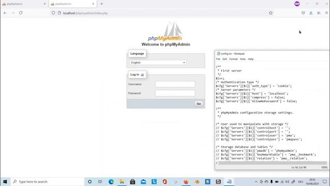Switch to Firefox in the taskbar
The width and height of the screenshot is (330, 186).
point(186,181)
